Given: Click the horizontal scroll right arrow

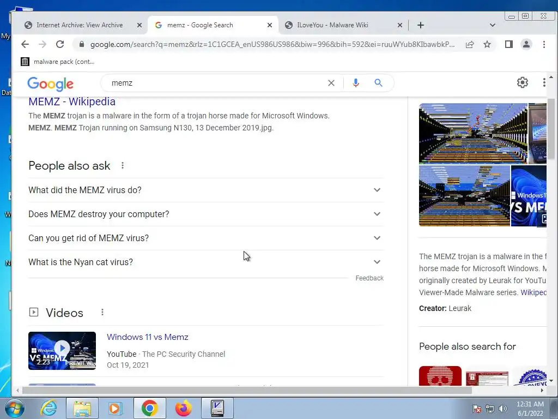Looking at the screenshot, I should pos(542,391).
